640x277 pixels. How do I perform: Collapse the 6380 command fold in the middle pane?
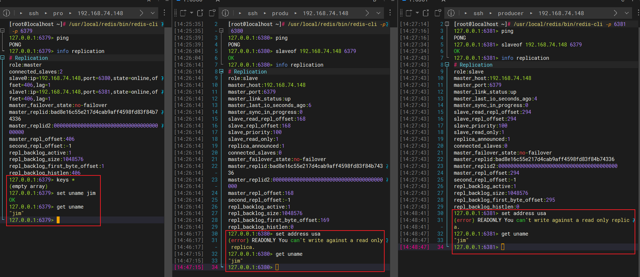click(221, 31)
